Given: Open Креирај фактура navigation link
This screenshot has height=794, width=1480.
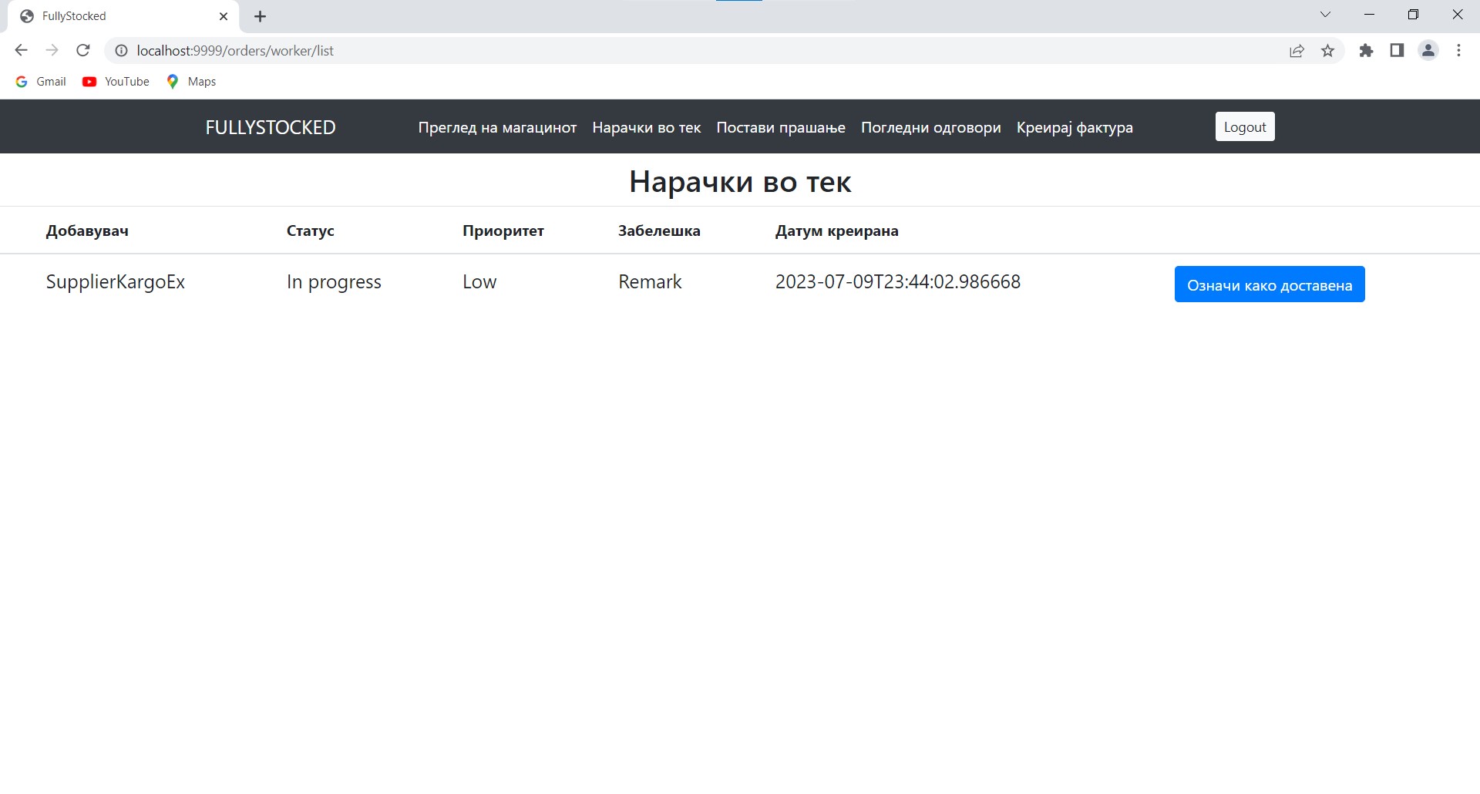Looking at the screenshot, I should point(1074,127).
